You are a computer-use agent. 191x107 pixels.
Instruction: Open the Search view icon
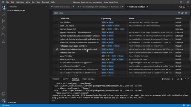[3, 14]
